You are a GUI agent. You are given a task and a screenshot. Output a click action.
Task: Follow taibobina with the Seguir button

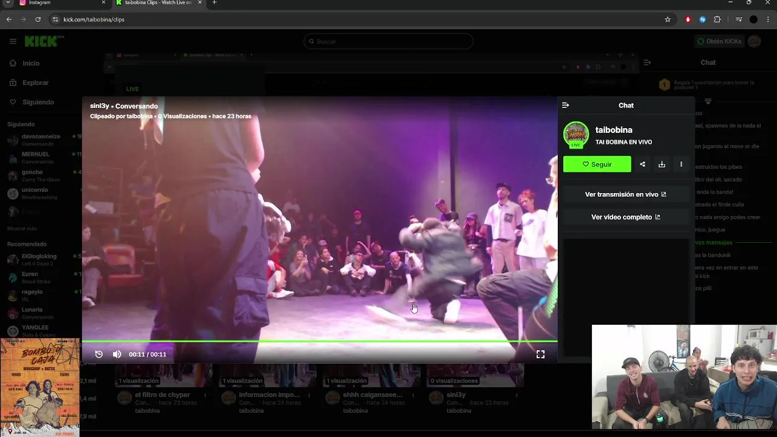[x=597, y=164]
